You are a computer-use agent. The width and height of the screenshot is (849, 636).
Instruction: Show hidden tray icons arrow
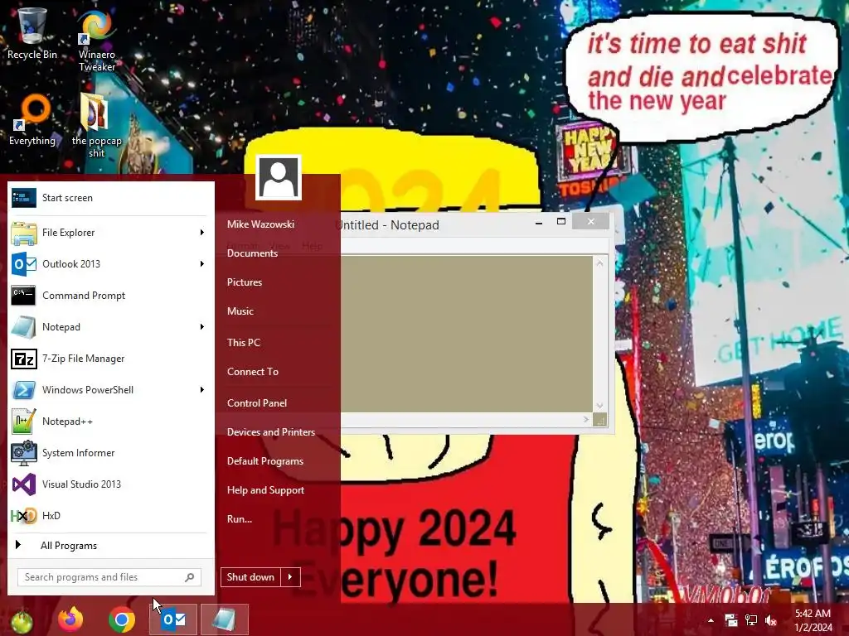(x=711, y=620)
